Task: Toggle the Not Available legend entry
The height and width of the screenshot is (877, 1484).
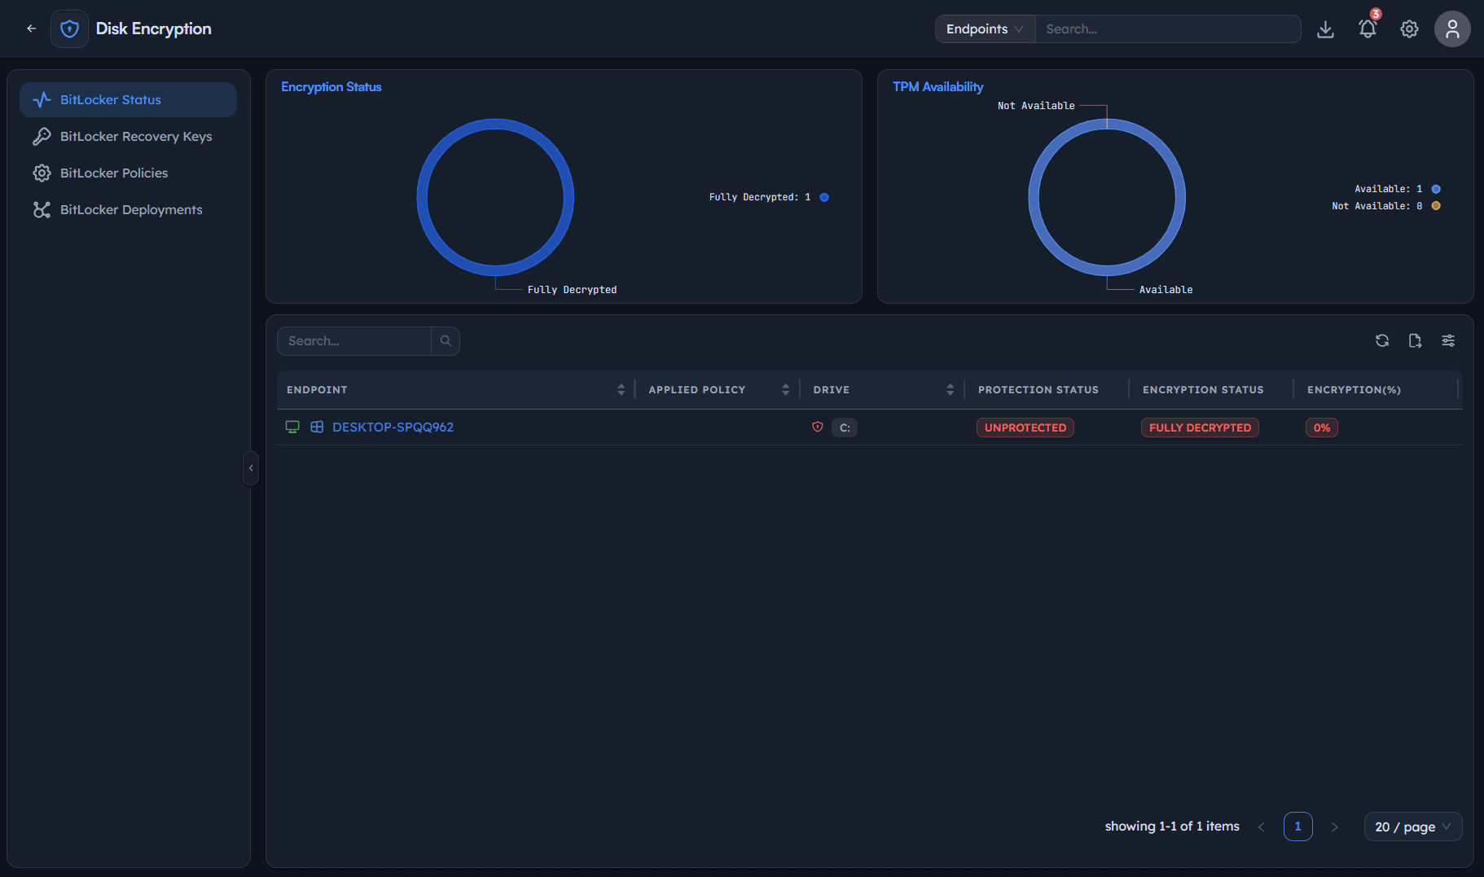Action: pos(1386,206)
